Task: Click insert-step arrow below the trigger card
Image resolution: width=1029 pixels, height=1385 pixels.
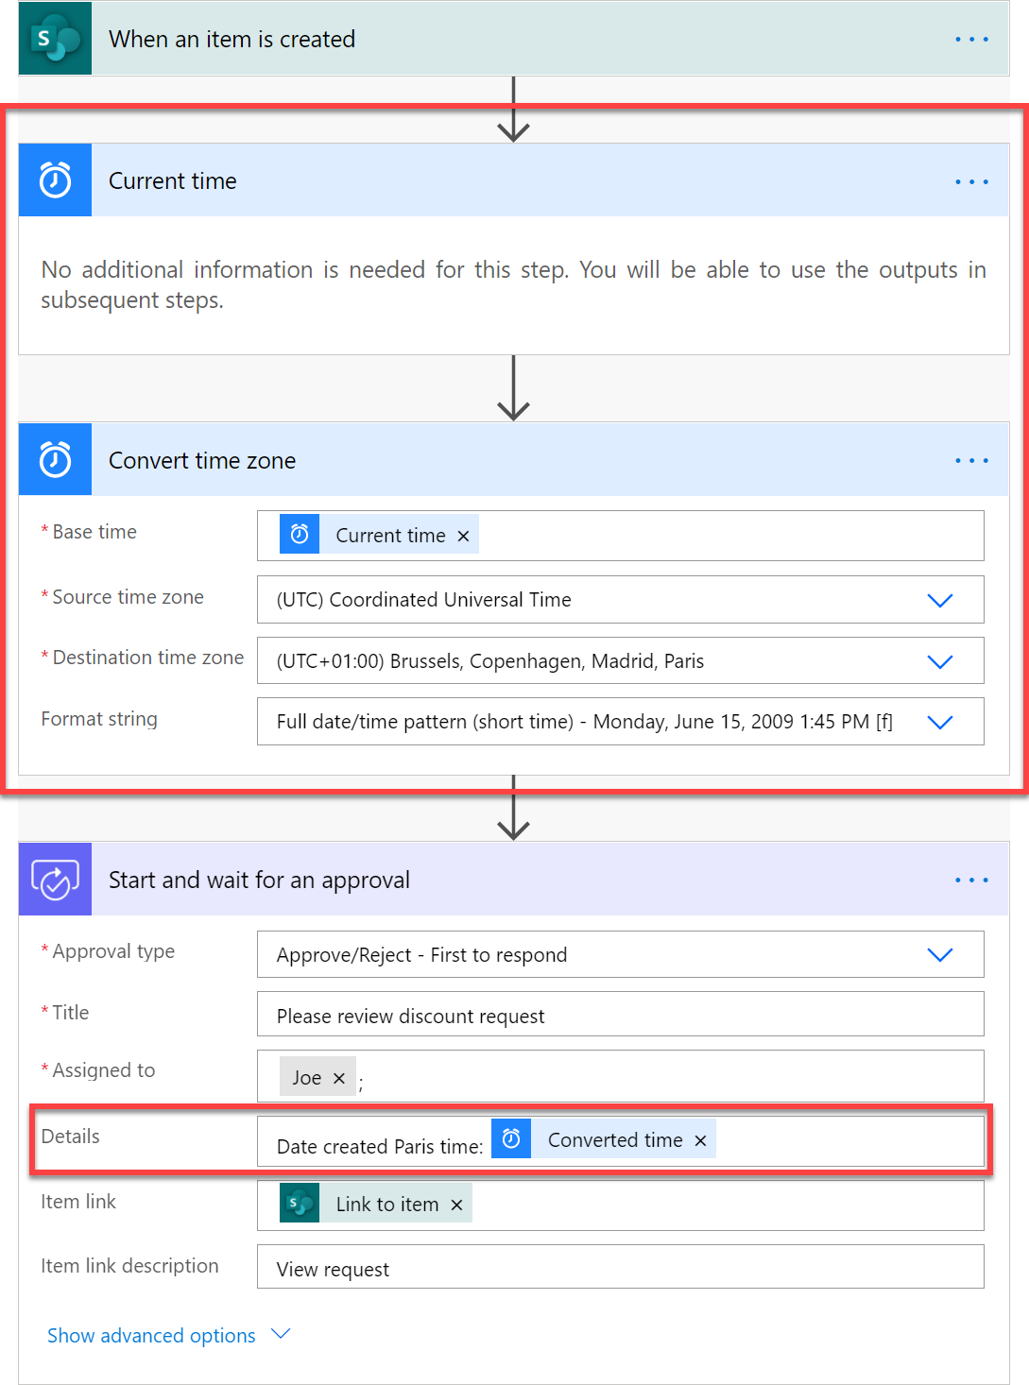Action: [x=513, y=110]
